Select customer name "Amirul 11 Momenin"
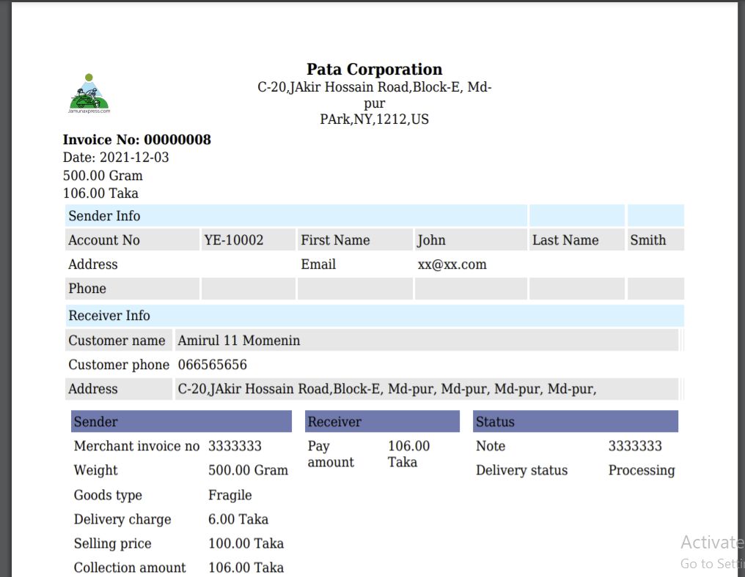The width and height of the screenshot is (745, 577). coord(239,340)
